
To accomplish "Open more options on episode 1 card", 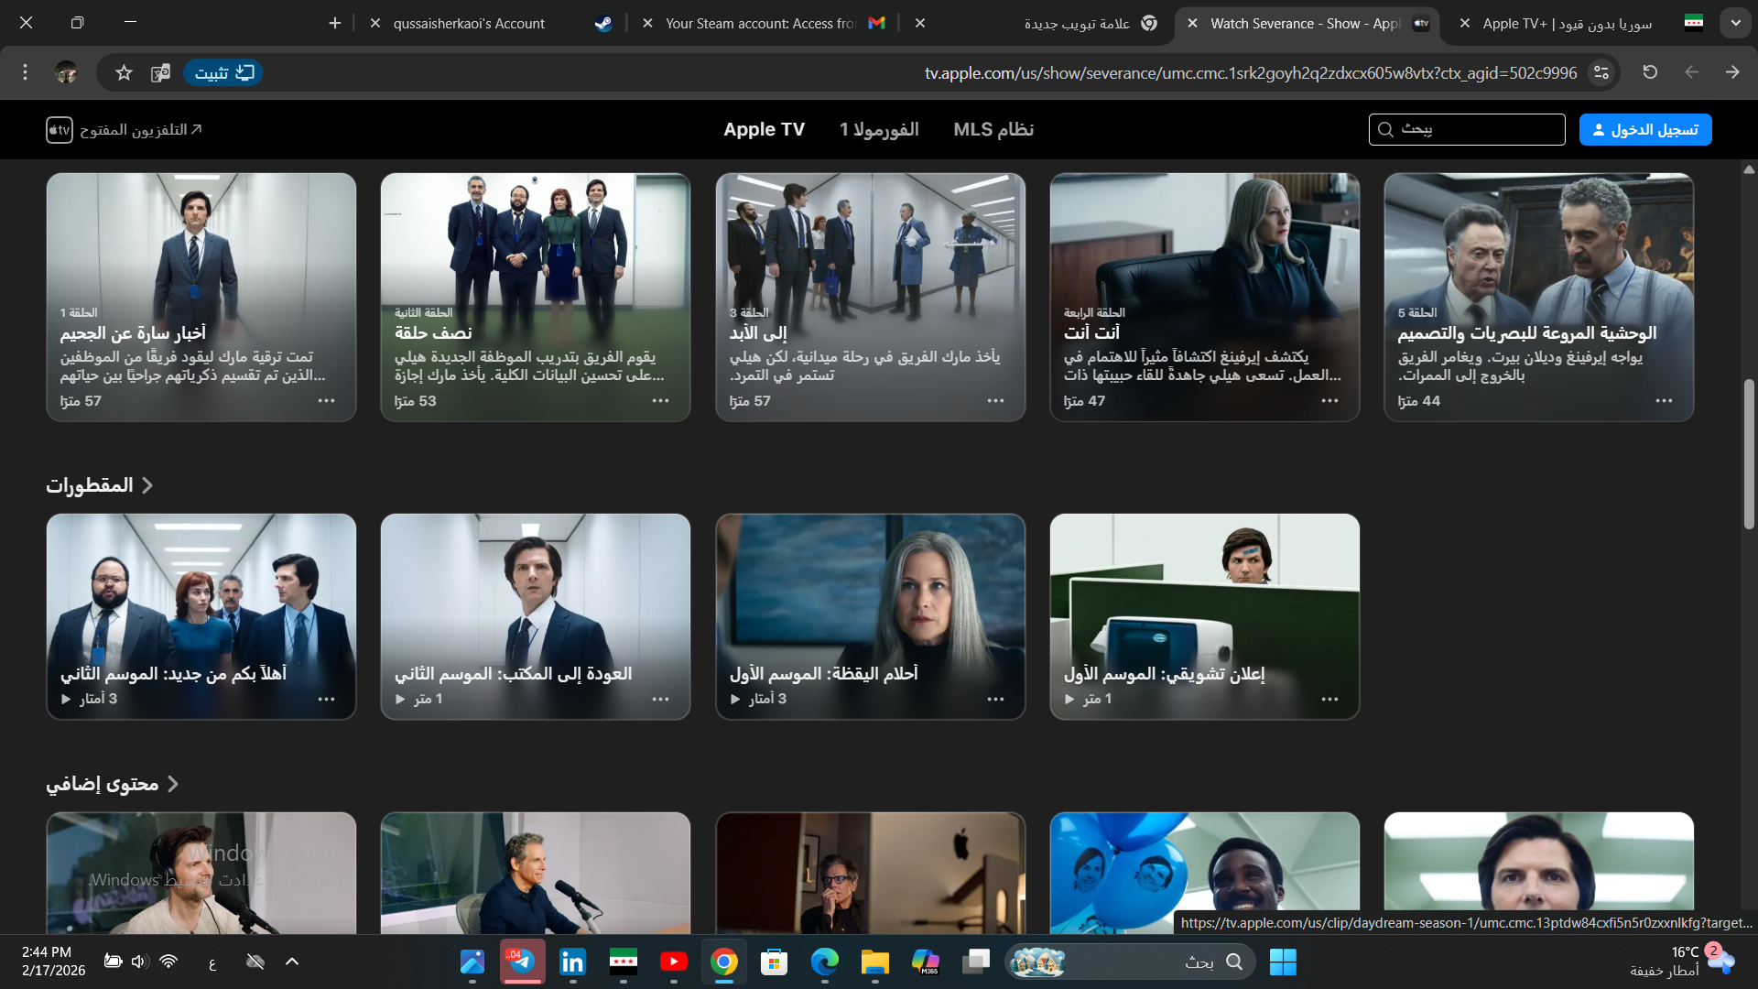I will pyautogui.click(x=327, y=401).
